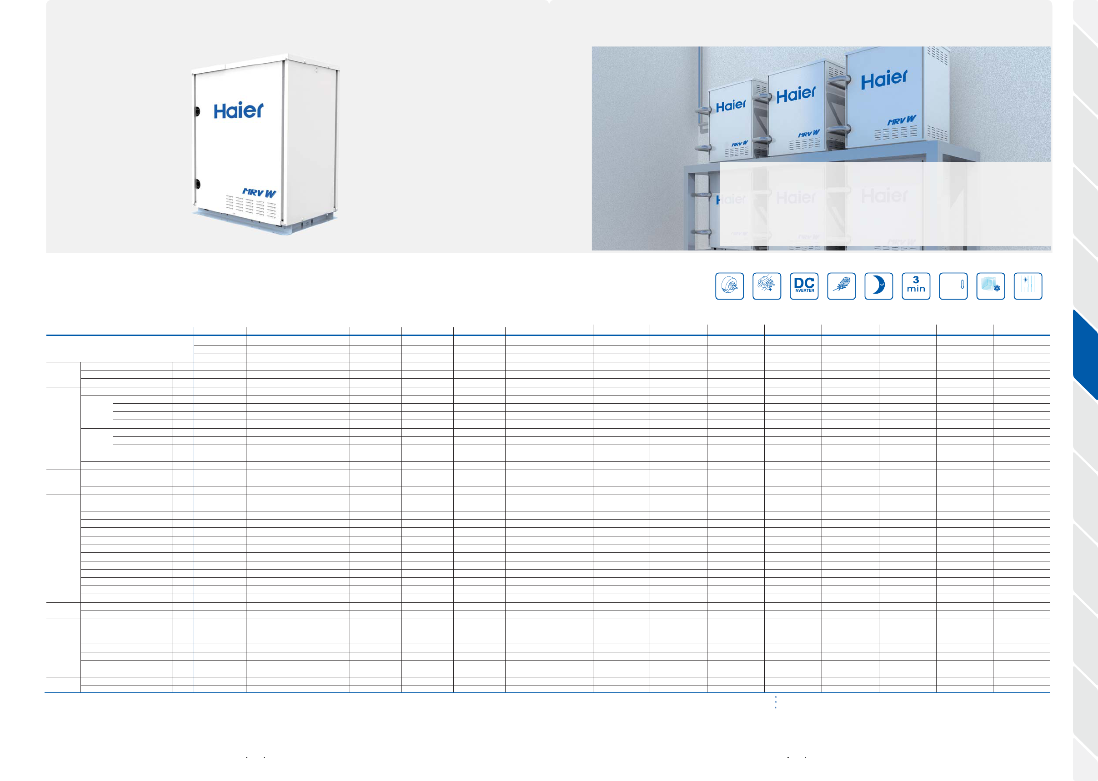Click the thermometer icon
1098x781 pixels.
pos(953,286)
